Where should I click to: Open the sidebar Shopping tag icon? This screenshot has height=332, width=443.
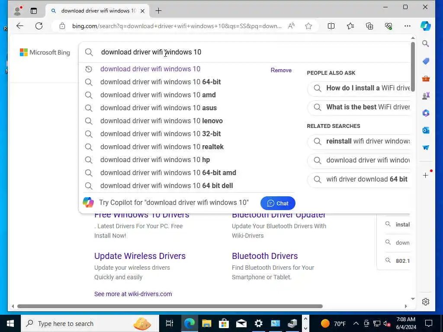tap(426, 61)
